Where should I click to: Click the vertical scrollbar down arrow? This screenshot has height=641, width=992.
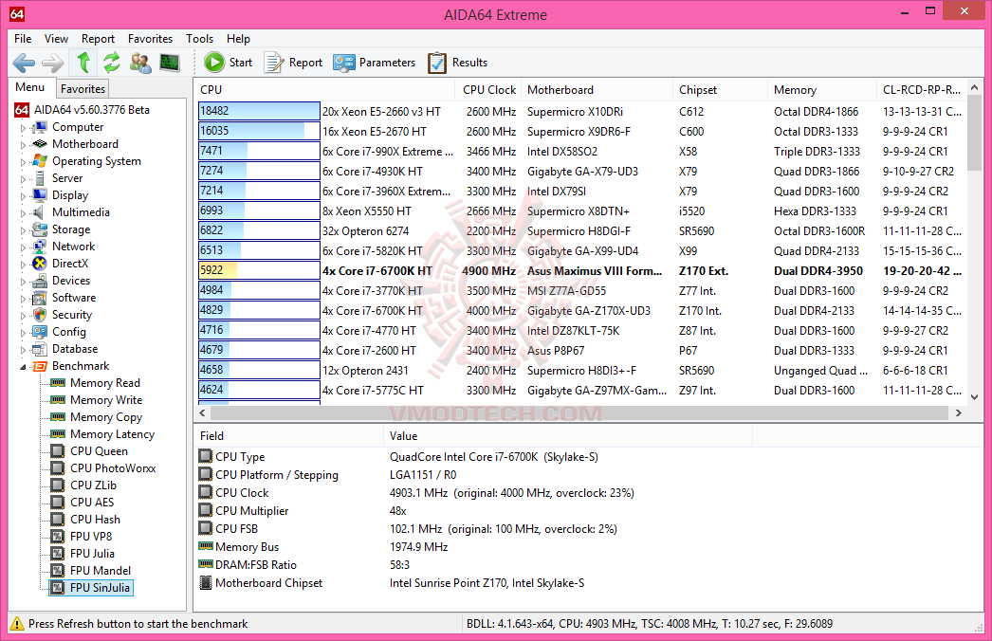[974, 397]
